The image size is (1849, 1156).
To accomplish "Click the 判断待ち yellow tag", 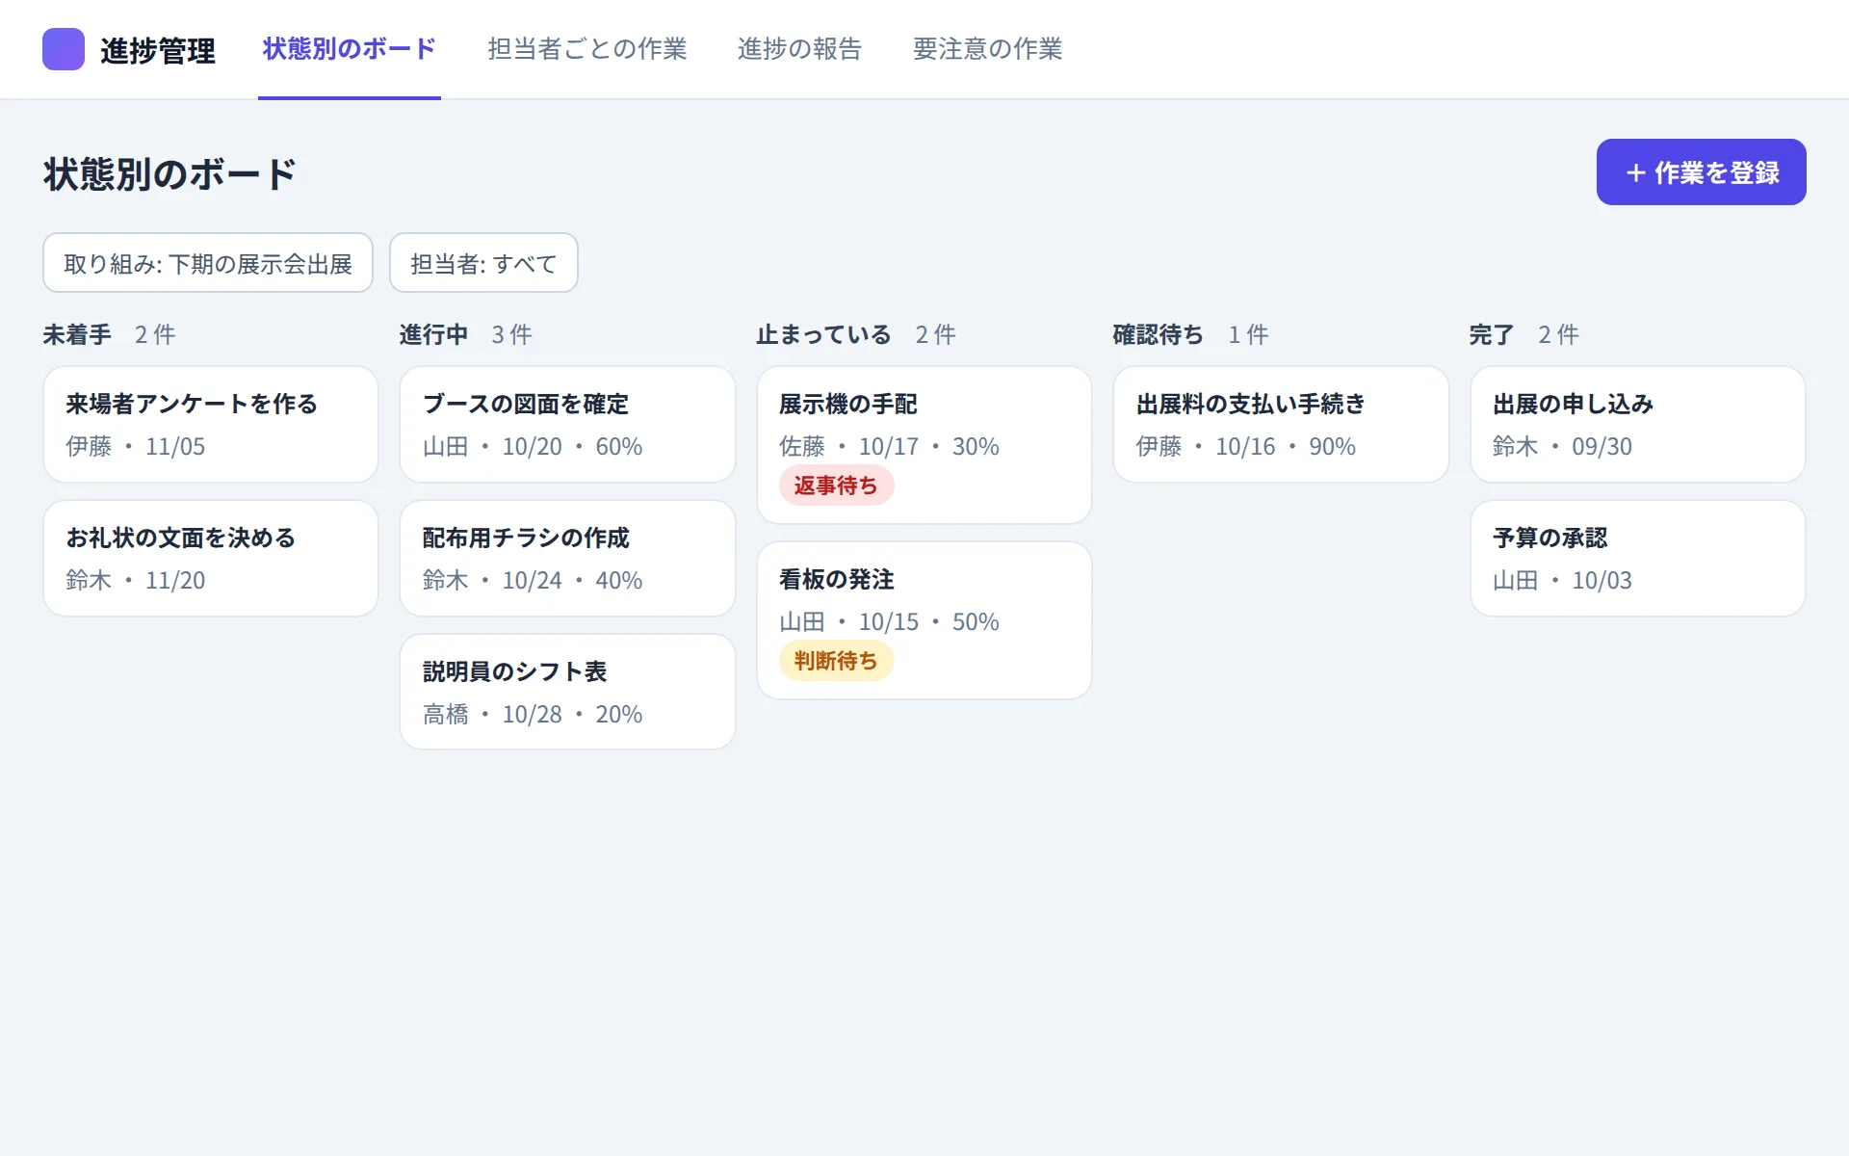I will pos(836,661).
